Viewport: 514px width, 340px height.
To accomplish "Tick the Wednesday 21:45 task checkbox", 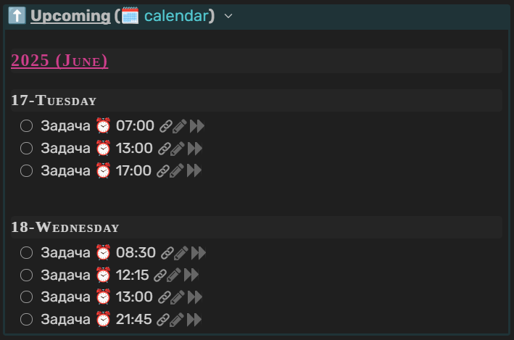I will (x=27, y=320).
